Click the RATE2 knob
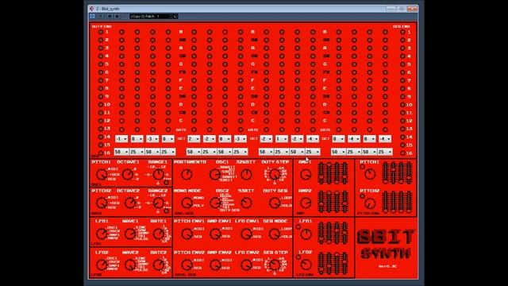508x286 pixels. 159,265
